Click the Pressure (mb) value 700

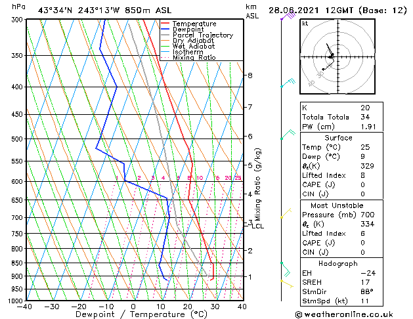tap(368, 215)
